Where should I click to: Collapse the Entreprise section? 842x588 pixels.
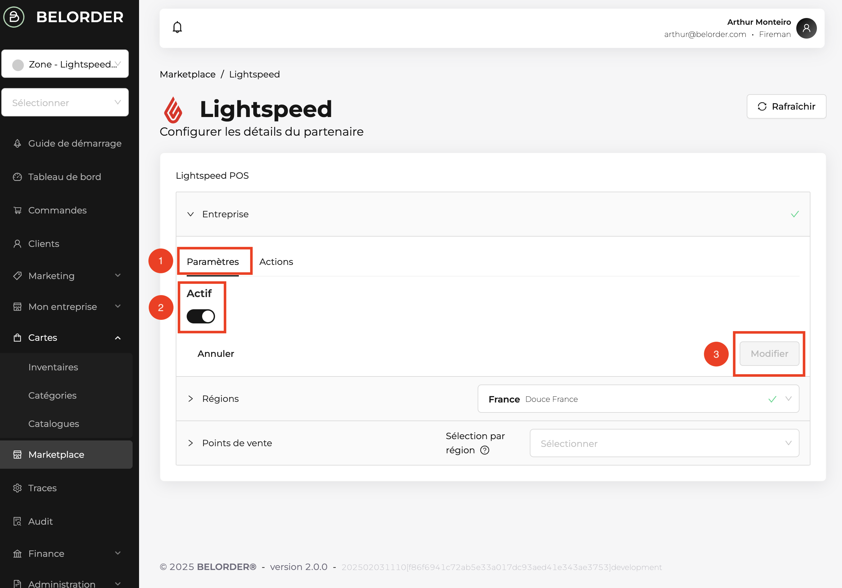tap(190, 214)
